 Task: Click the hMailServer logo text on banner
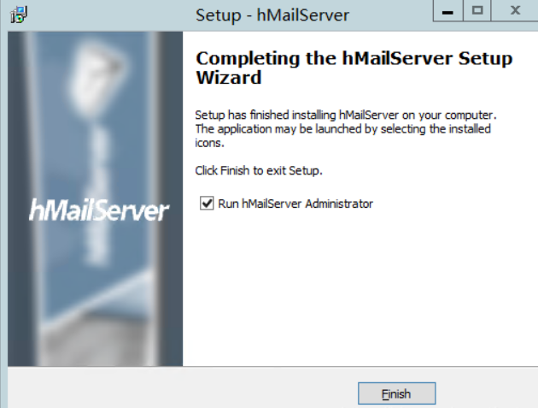[x=99, y=210]
